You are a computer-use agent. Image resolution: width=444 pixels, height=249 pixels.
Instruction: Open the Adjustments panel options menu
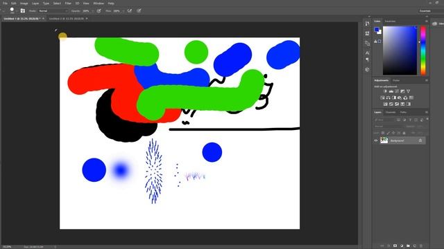pyautogui.click(x=427, y=80)
